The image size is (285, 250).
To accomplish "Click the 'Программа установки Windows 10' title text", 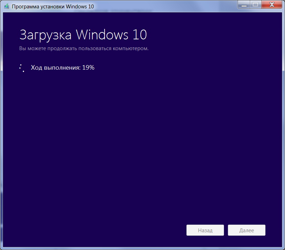I will (53, 6).
